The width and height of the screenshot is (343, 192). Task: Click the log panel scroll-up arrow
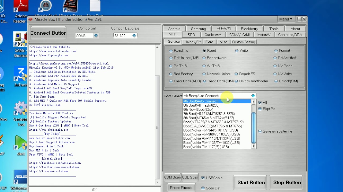tap(157, 47)
